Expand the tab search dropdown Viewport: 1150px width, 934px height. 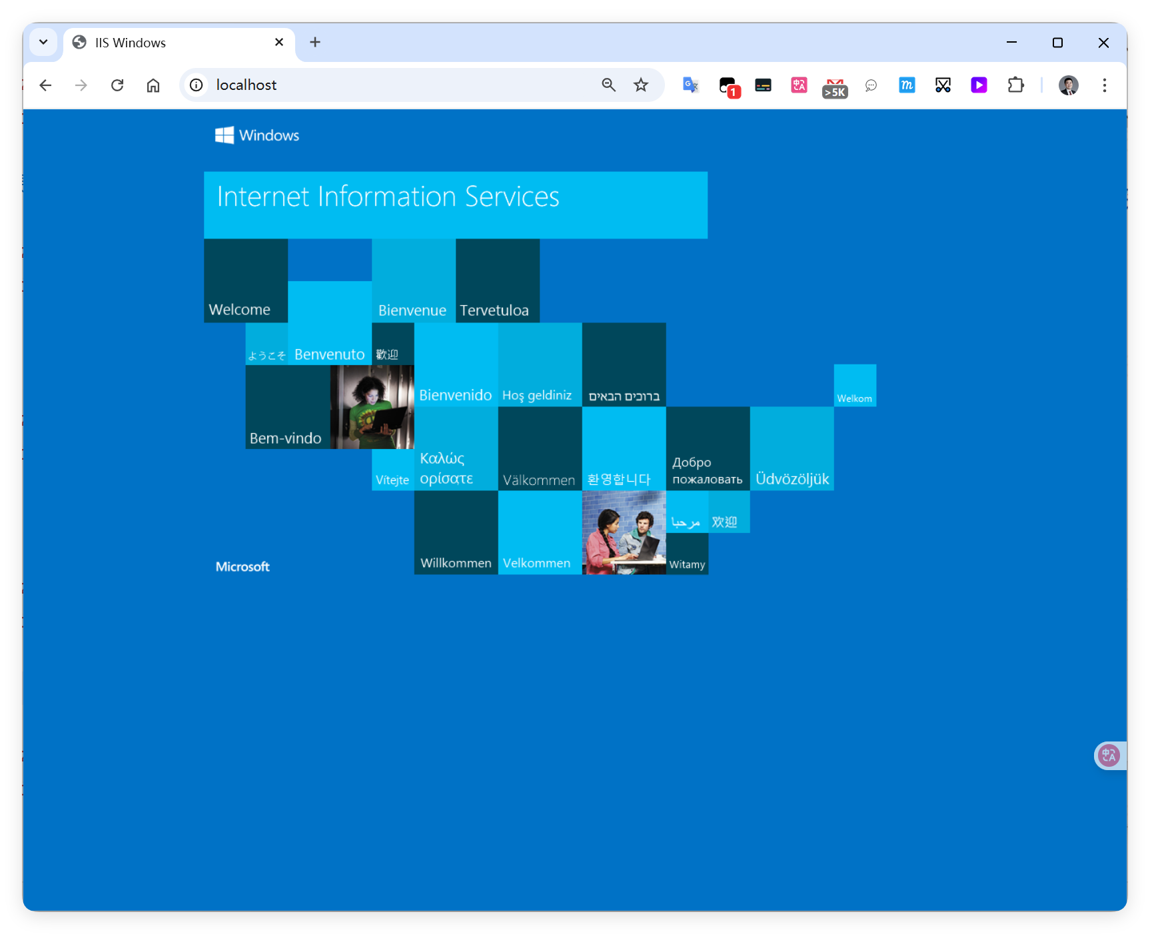point(43,42)
